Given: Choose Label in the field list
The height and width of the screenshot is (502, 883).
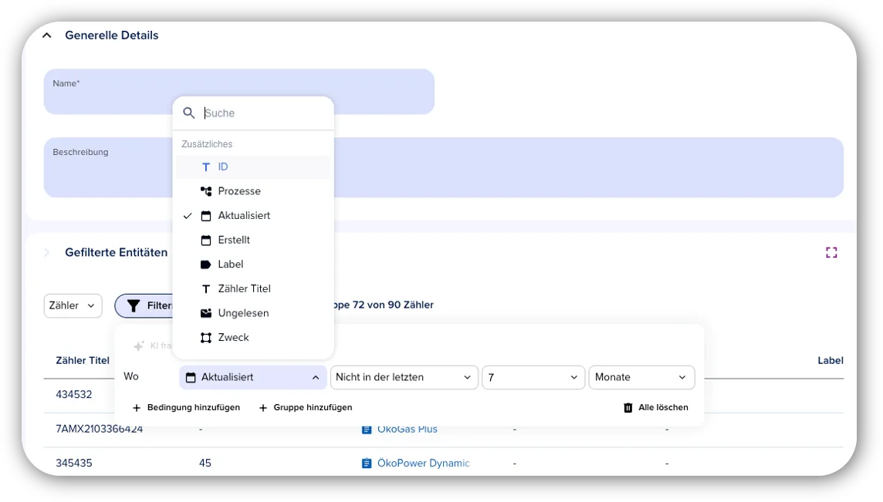Looking at the screenshot, I should point(253,264).
